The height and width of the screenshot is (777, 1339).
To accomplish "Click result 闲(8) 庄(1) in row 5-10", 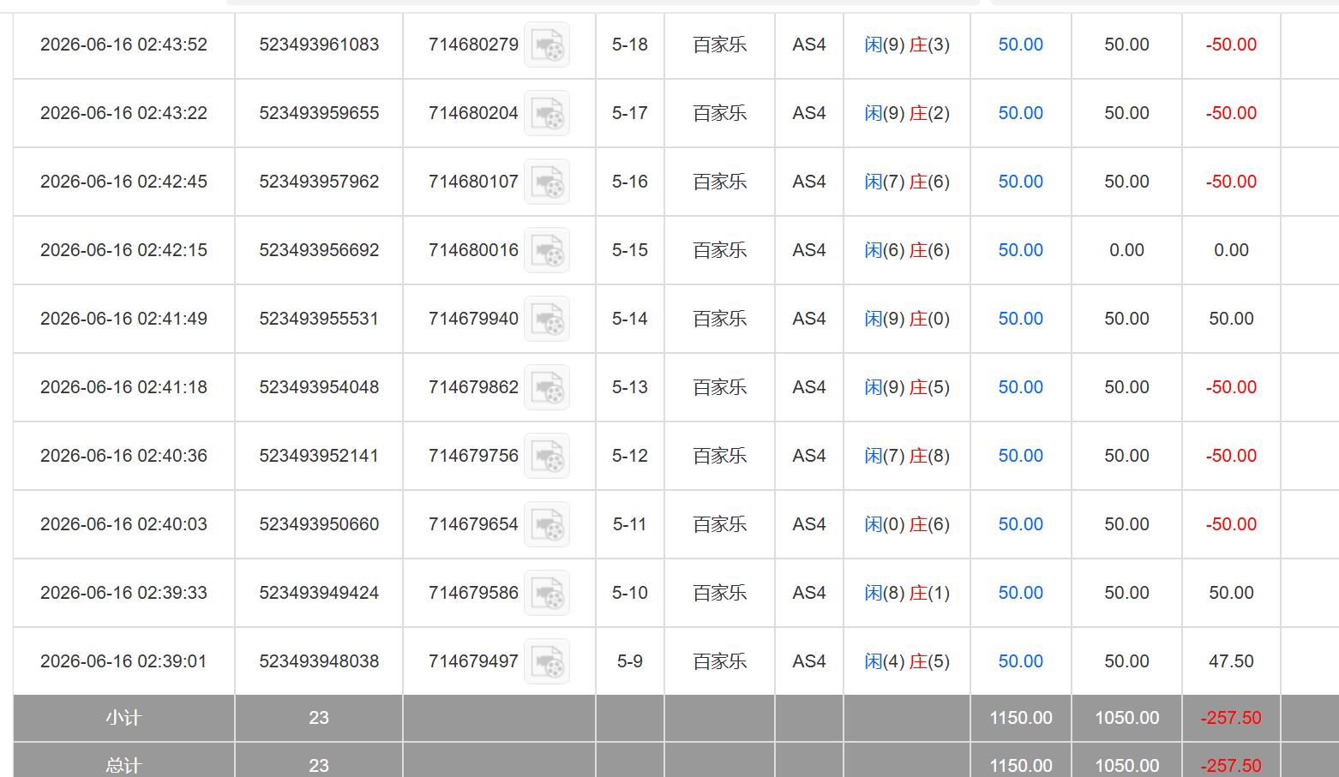I will click(907, 593).
